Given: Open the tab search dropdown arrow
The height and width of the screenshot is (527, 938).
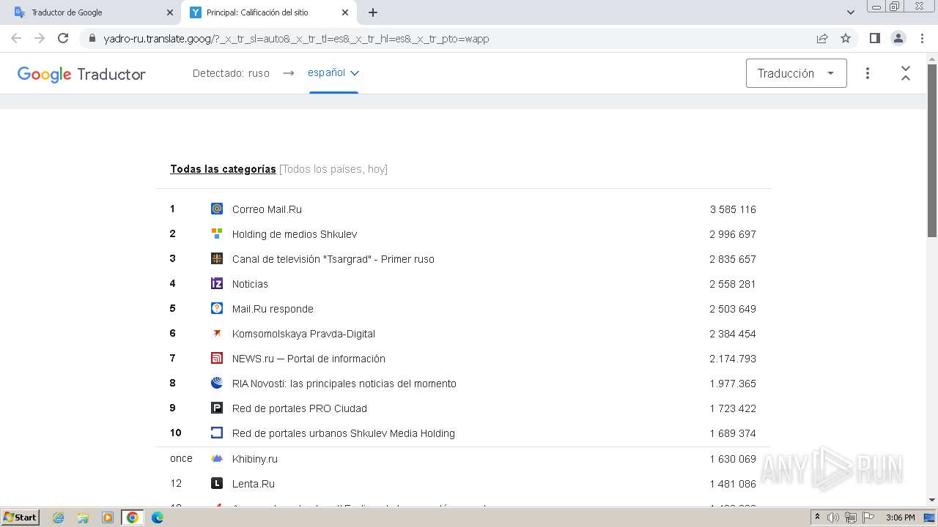Looking at the screenshot, I should click(851, 12).
